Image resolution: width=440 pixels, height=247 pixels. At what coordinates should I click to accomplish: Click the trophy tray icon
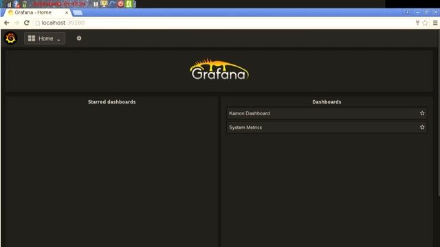(104, 3)
